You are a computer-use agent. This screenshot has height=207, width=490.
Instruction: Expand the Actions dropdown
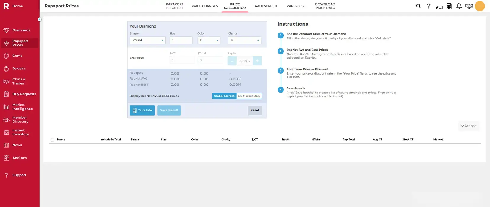[469, 126]
